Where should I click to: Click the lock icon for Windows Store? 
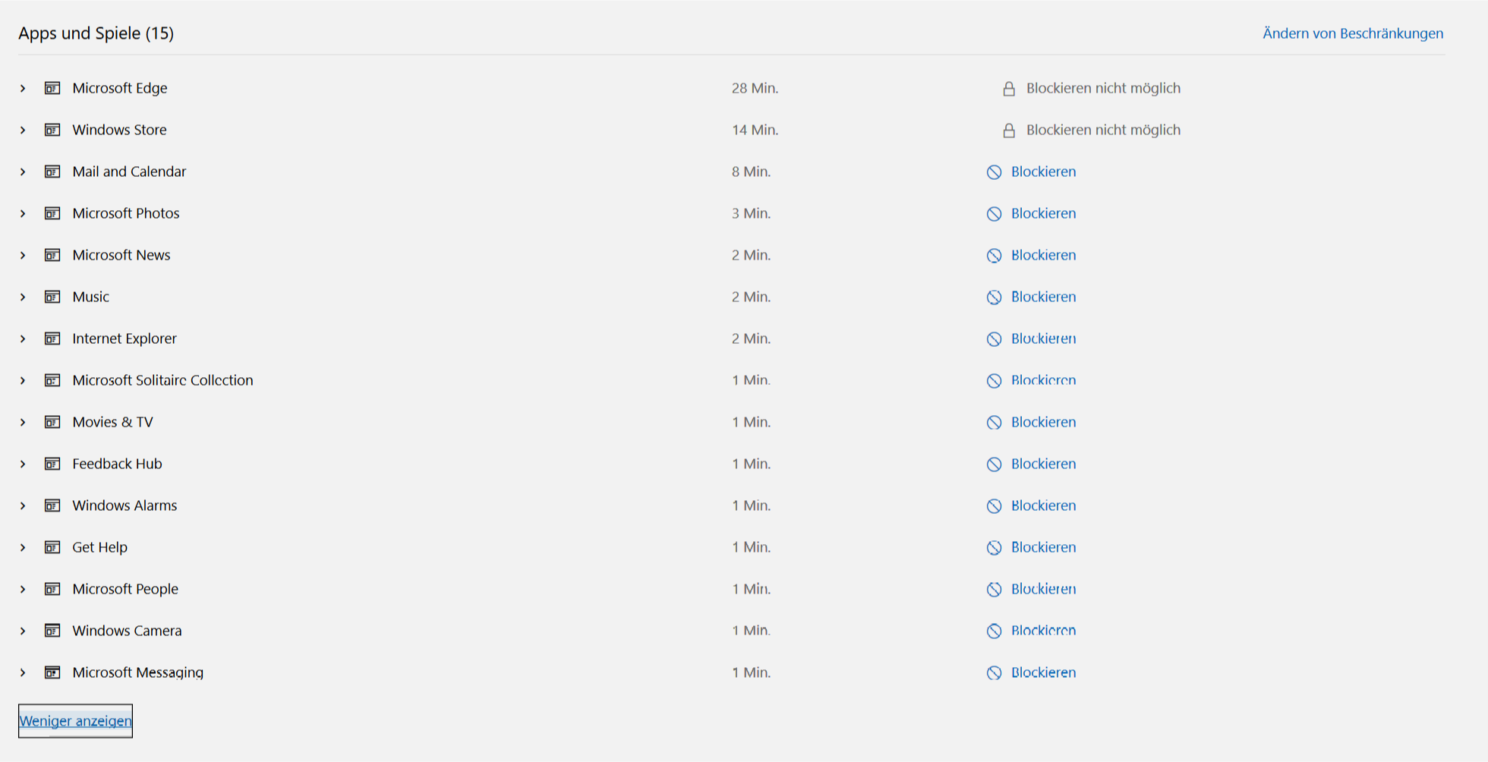[1009, 131]
